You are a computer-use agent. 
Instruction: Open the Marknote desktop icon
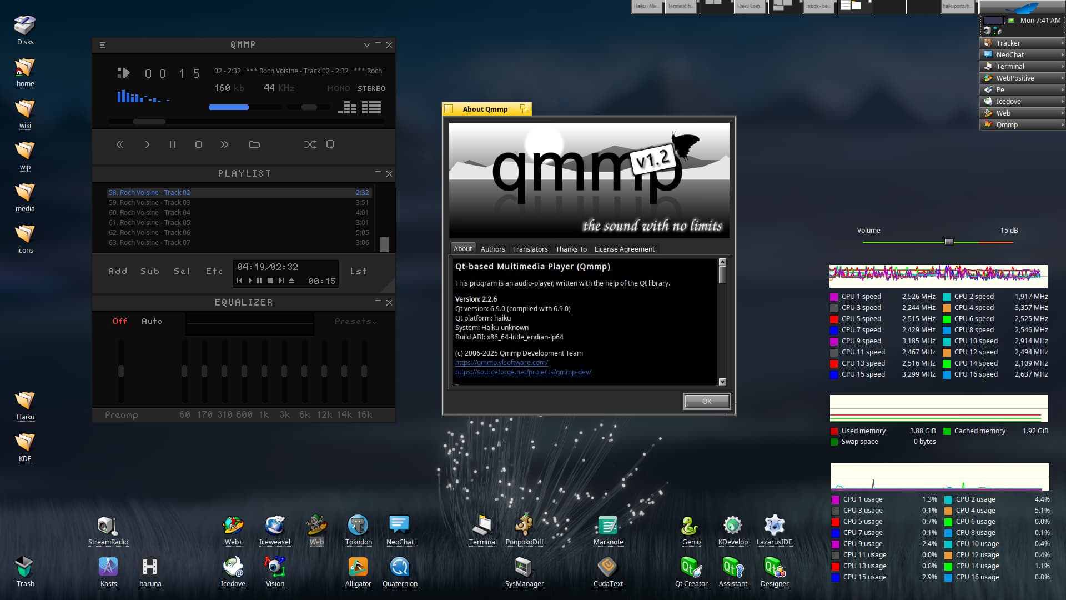click(x=608, y=532)
